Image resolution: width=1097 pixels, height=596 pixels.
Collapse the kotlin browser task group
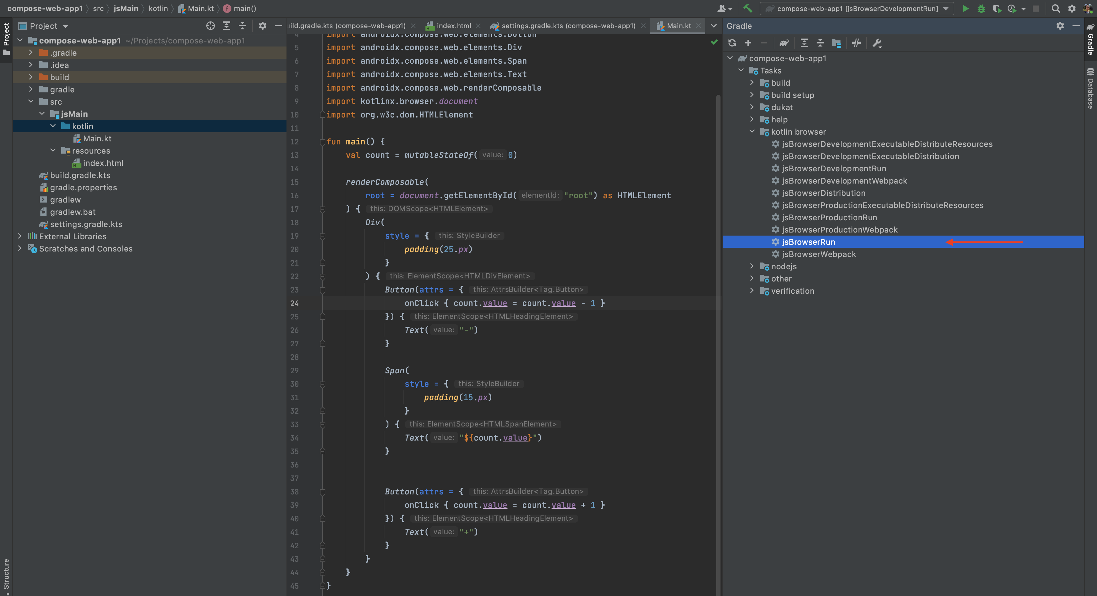752,132
